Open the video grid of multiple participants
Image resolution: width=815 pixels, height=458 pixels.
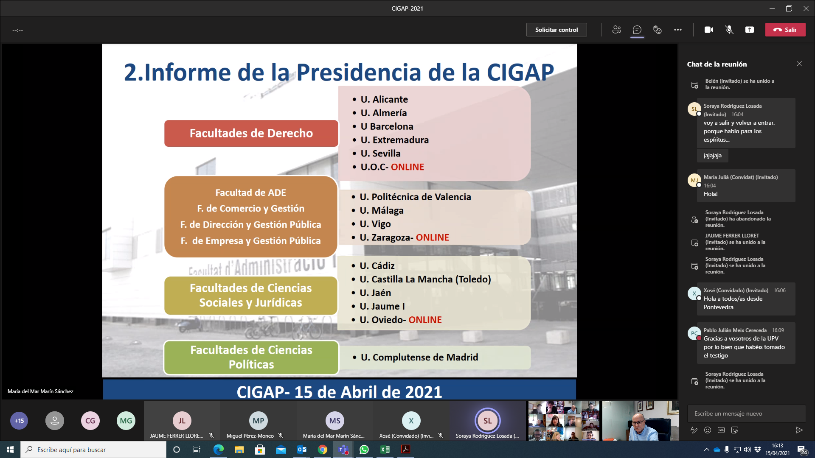point(564,421)
